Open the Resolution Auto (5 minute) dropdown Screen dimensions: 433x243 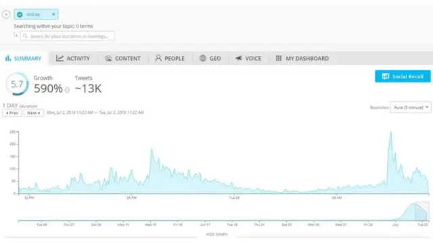pyautogui.click(x=411, y=107)
